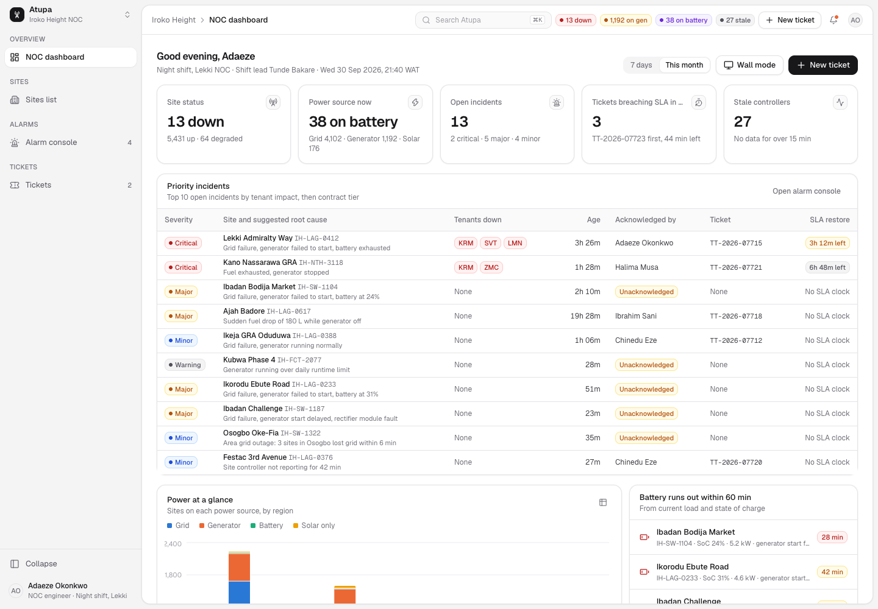
Task: Go to Sites list
Action: (71, 100)
